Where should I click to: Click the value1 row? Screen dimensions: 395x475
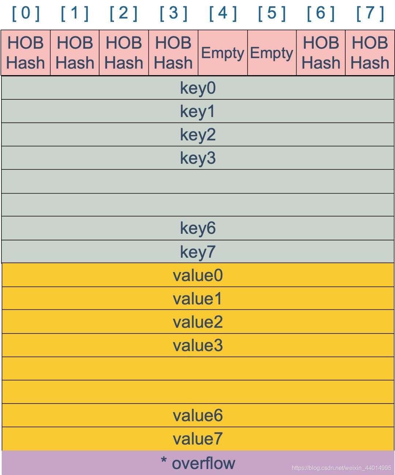pyautogui.click(x=198, y=298)
